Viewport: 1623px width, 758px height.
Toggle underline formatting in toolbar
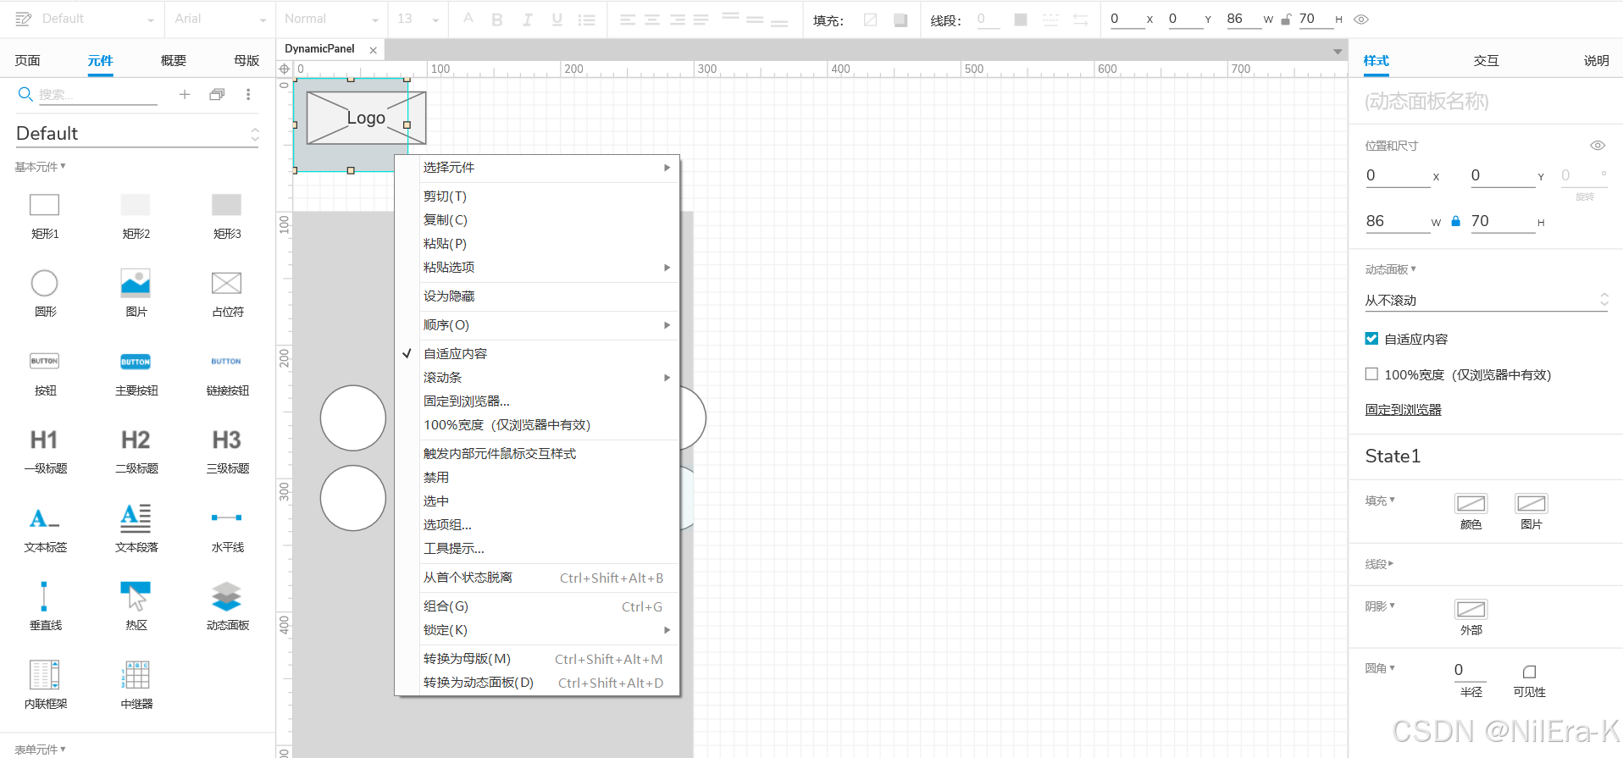[x=557, y=19]
